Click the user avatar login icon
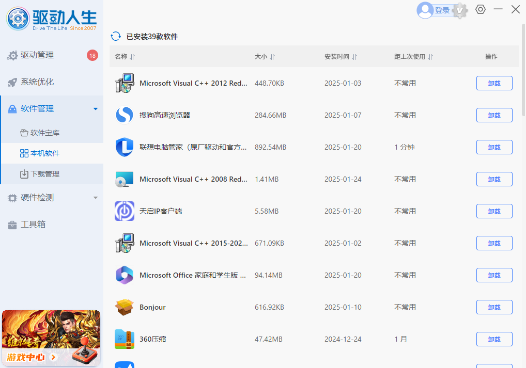 click(x=425, y=10)
